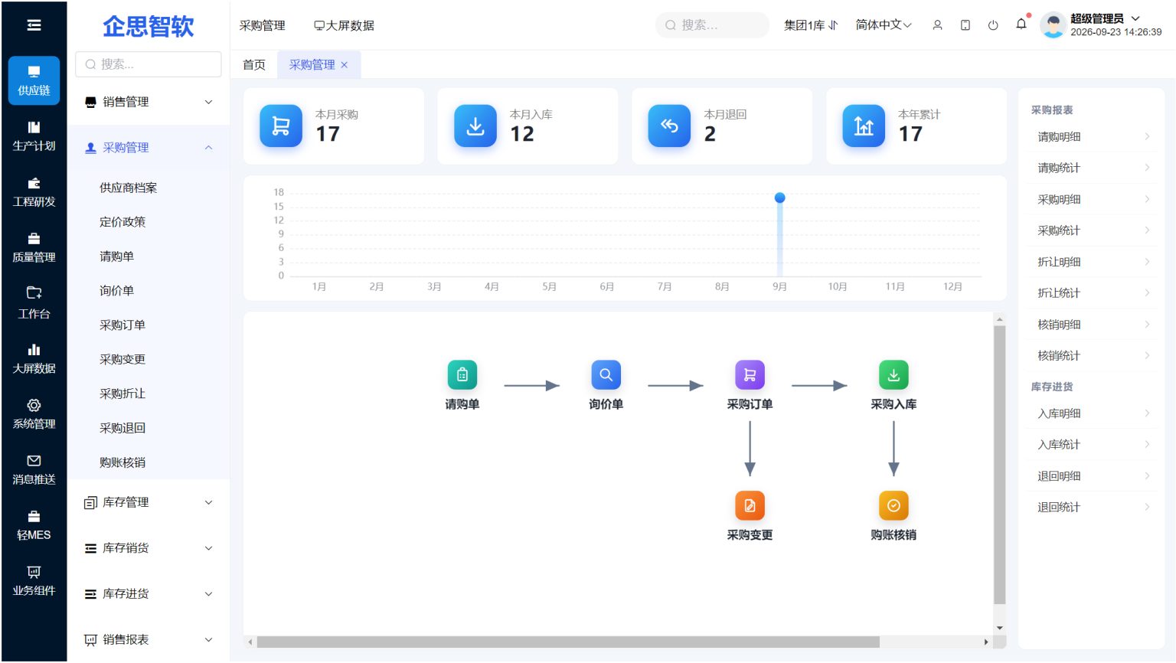
Task: Click the hamburger menu collapse icon
Action: click(x=34, y=25)
